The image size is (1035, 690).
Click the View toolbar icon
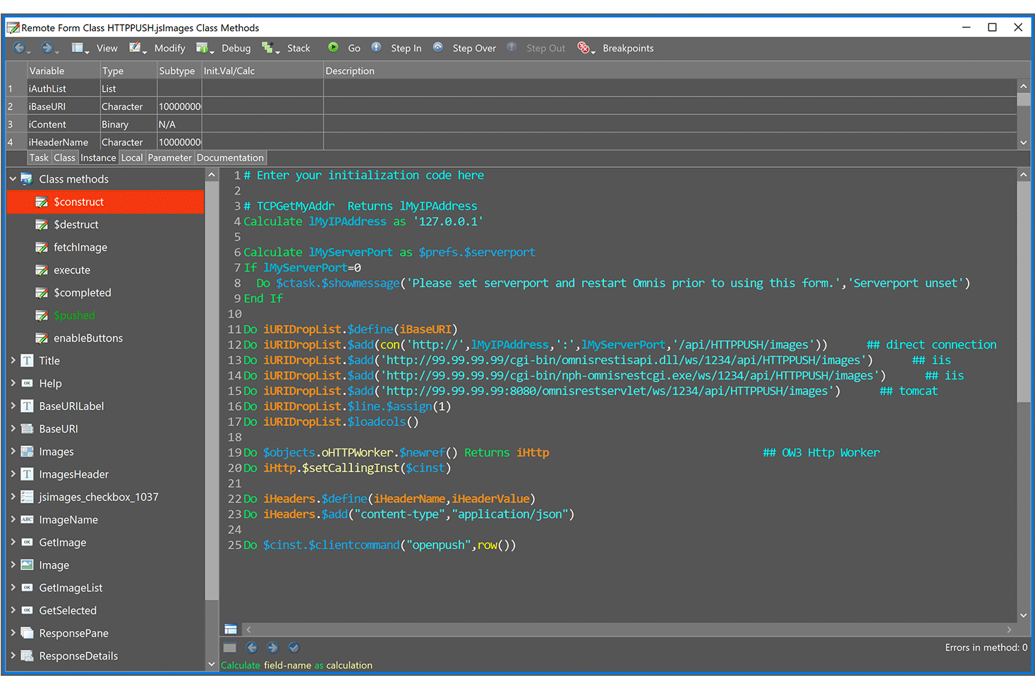79,48
